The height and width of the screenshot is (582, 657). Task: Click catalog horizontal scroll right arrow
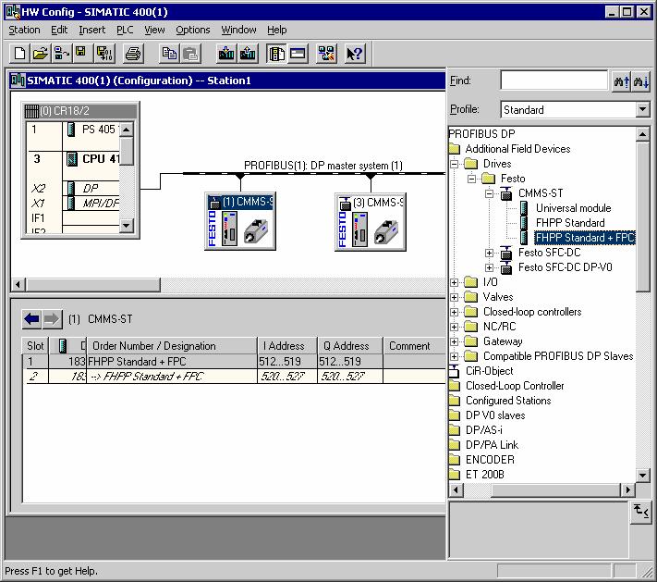tap(627, 489)
